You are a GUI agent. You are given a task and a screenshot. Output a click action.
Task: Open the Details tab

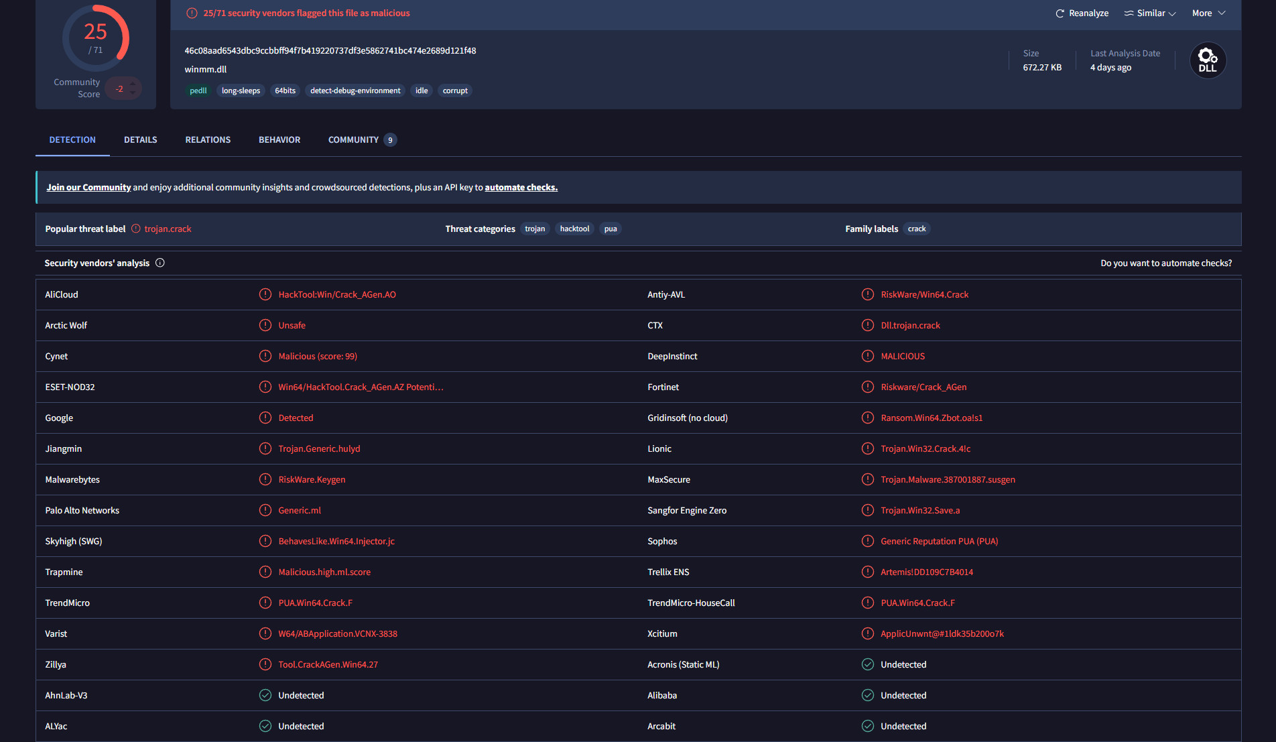coord(141,139)
